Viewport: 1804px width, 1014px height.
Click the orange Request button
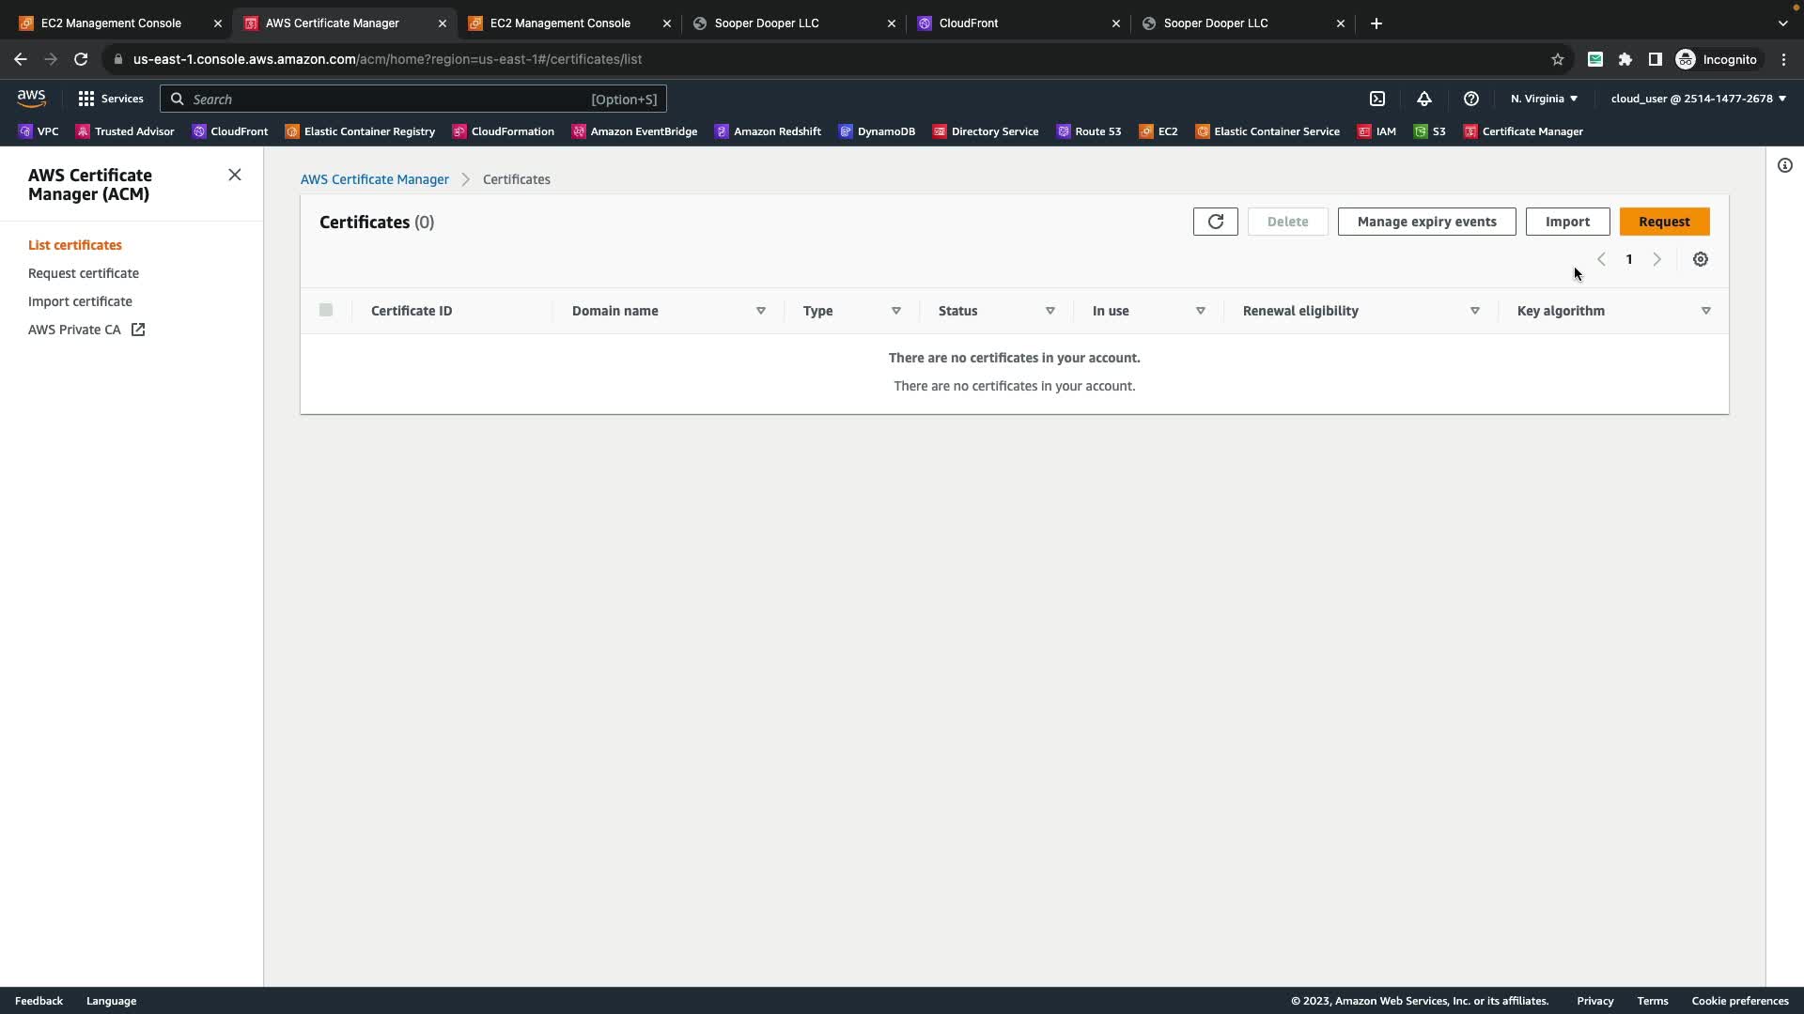pyautogui.click(x=1664, y=222)
